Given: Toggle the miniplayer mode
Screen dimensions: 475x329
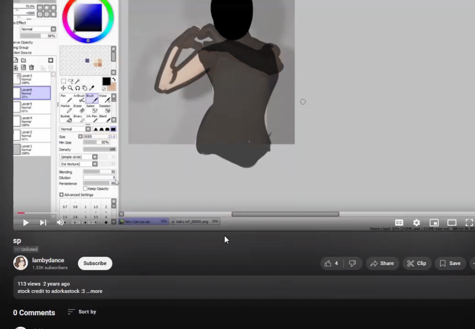Looking at the screenshot, I should [x=434, y=222].
